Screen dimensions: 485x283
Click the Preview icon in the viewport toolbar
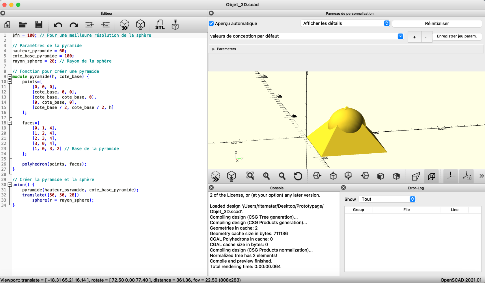coord(216,176)
